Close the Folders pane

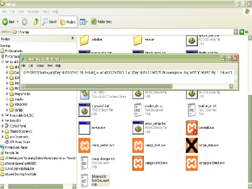[x=72, y=38]
